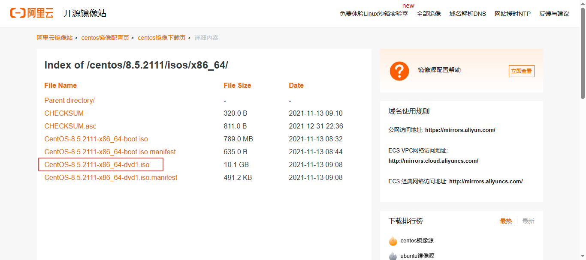Open 全部镜像 in top navigation

(x=429, y=14)
